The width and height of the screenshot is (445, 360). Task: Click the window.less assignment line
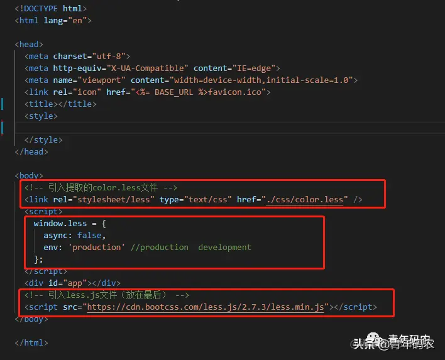[70, 224]
